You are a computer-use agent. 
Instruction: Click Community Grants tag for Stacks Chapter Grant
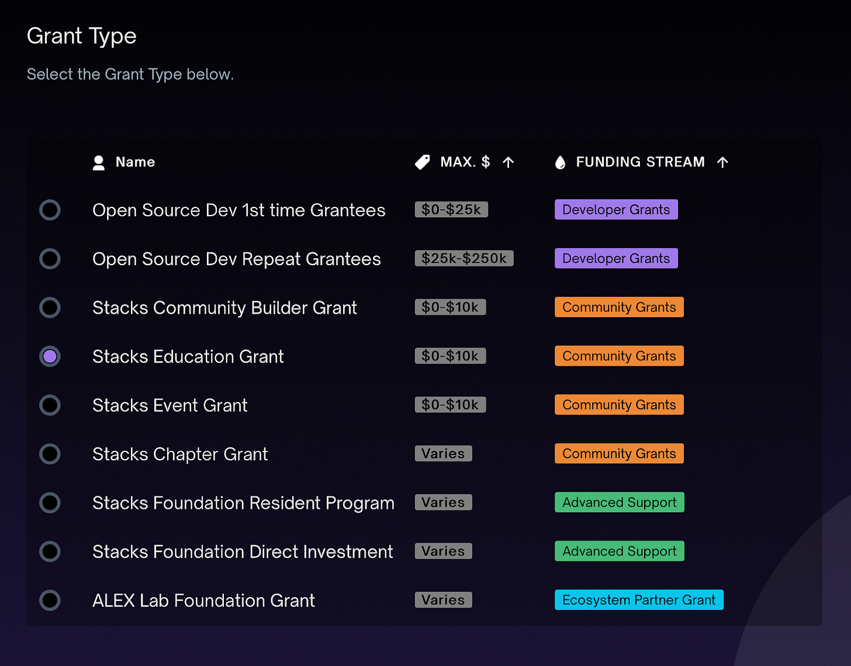tap(619, 453)
